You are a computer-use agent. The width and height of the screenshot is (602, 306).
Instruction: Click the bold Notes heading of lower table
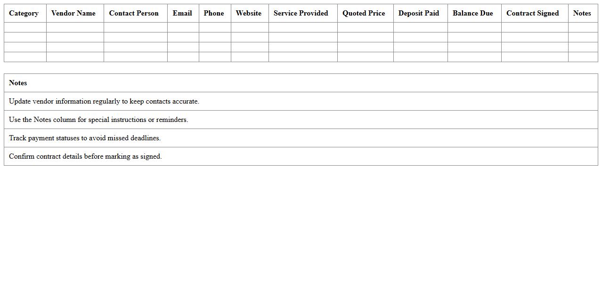[18, 83]
